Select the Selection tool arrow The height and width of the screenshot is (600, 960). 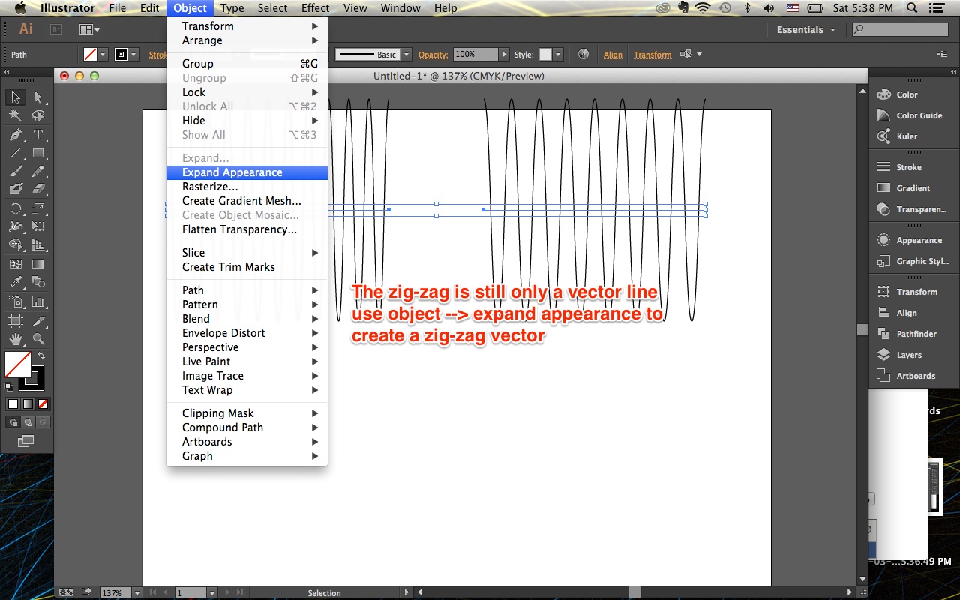(15, 97)
